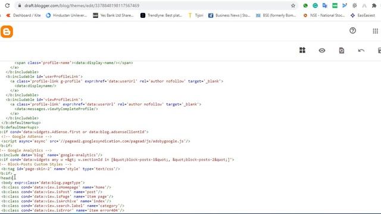The width and height of the screenshot is (381, 214).
Task: Open the Google Translate extension icon
Action: point(325,5)
